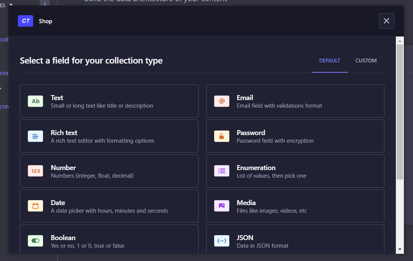The image size is (413, 261).
Task: Click the Enumeration field title
Action: [256, 168]
